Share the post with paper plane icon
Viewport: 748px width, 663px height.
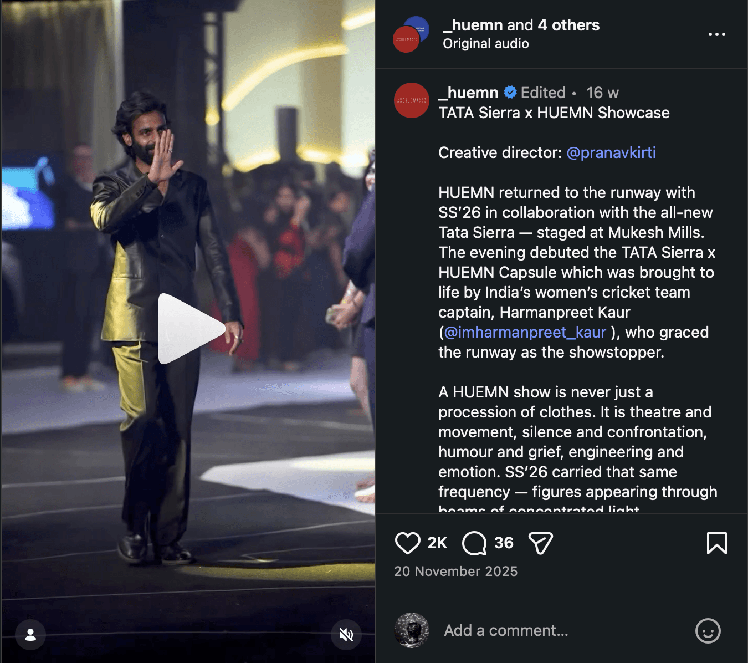(x=541, y=543)
